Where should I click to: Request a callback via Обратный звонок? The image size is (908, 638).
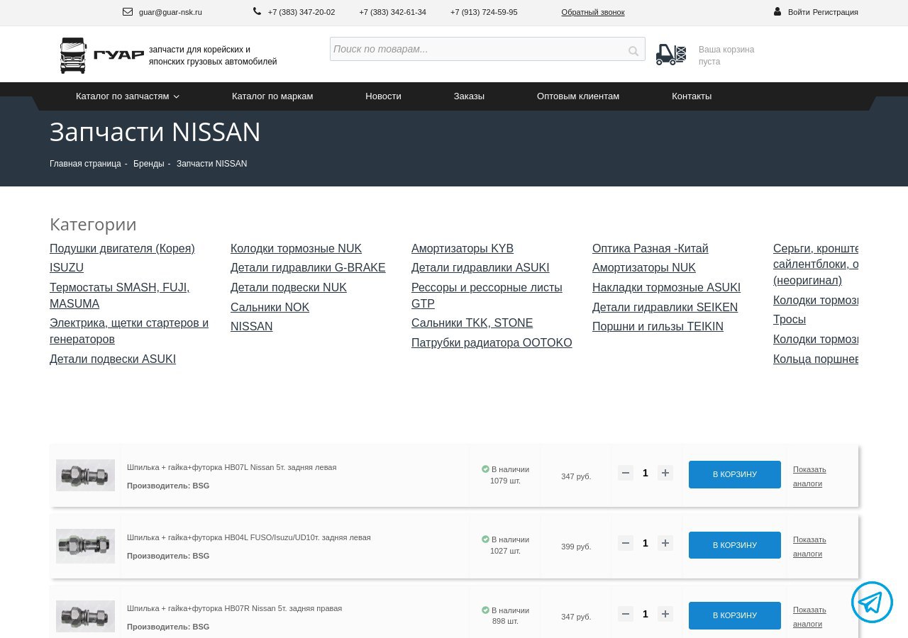click(x=592, y=12)
